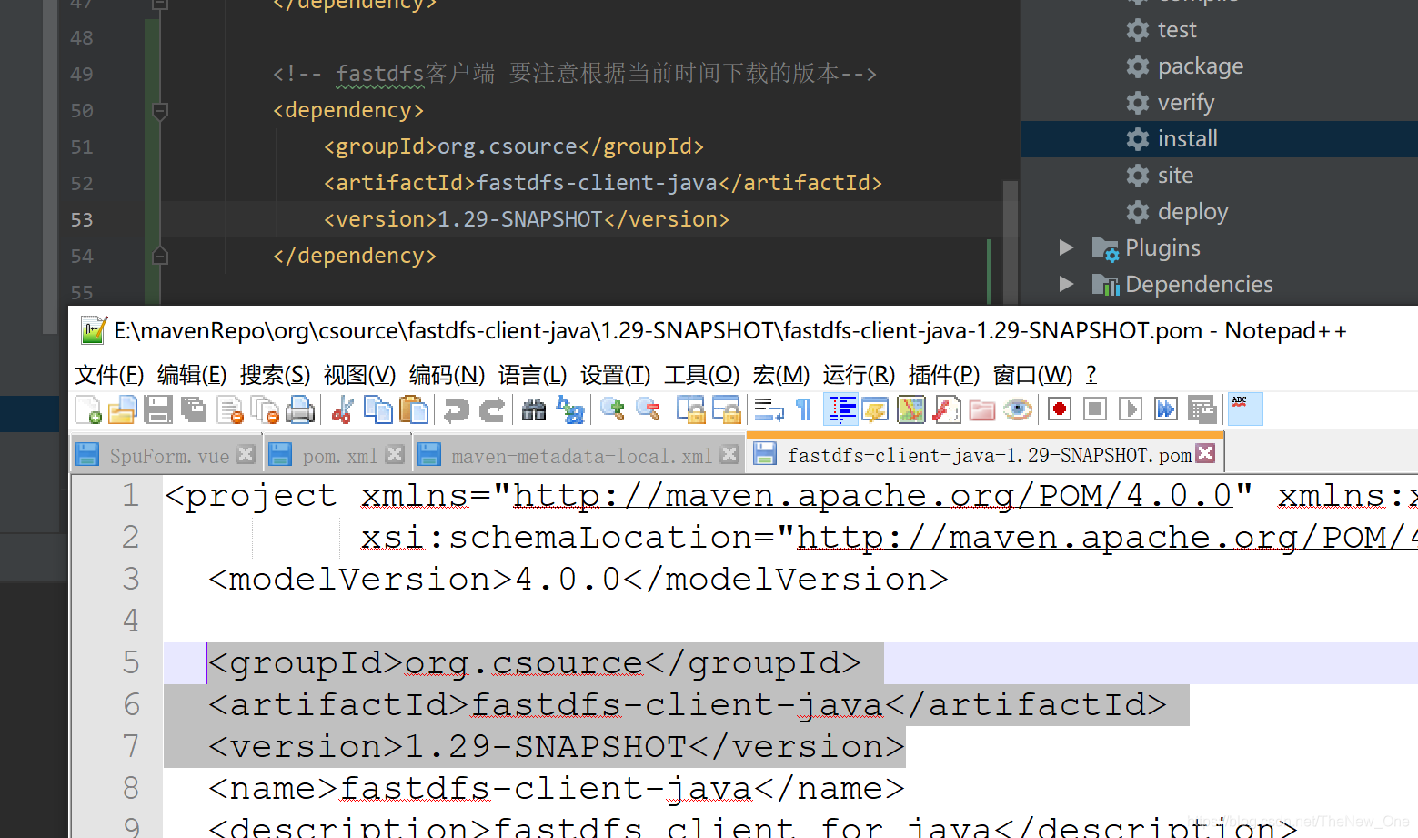Toggle the Monitoring eye icon
This screenshot has width=1418, height=838.
tap(1018, 410)
